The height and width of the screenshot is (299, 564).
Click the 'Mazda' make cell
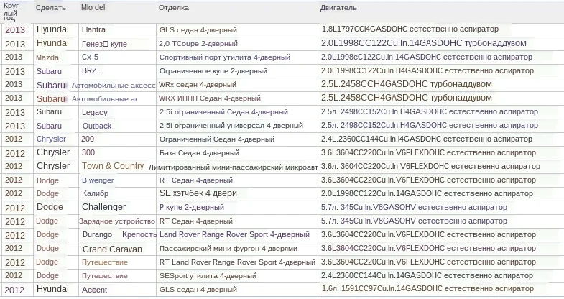coord(47,57)
